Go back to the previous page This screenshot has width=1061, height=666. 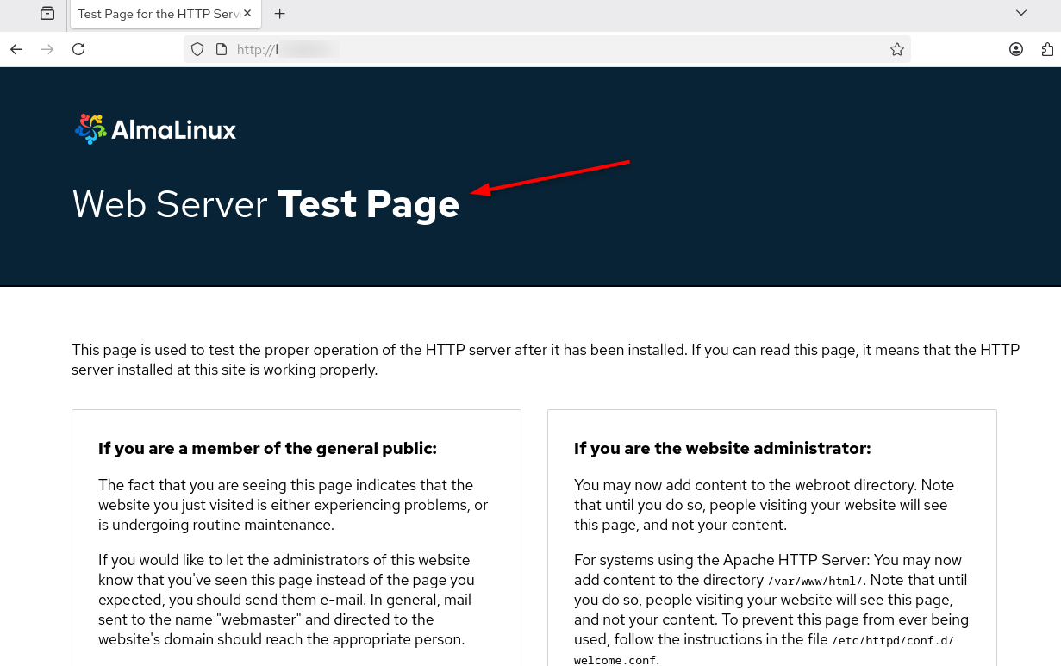pyautogui.click(x=16, y=49)
